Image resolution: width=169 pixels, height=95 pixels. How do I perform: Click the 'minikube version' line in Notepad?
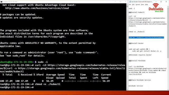pos(136,86)
